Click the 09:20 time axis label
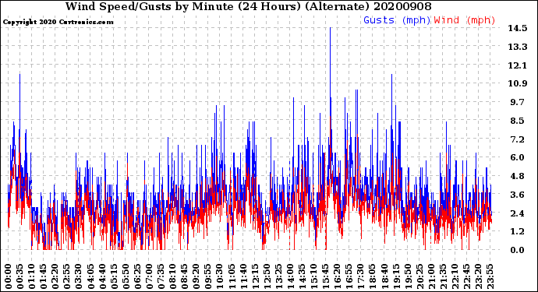The height and width of the screenshot is (292, 538). click(x=196, y=276)
